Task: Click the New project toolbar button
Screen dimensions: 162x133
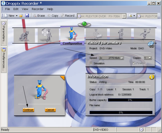Action: click(x=9, y=16)
